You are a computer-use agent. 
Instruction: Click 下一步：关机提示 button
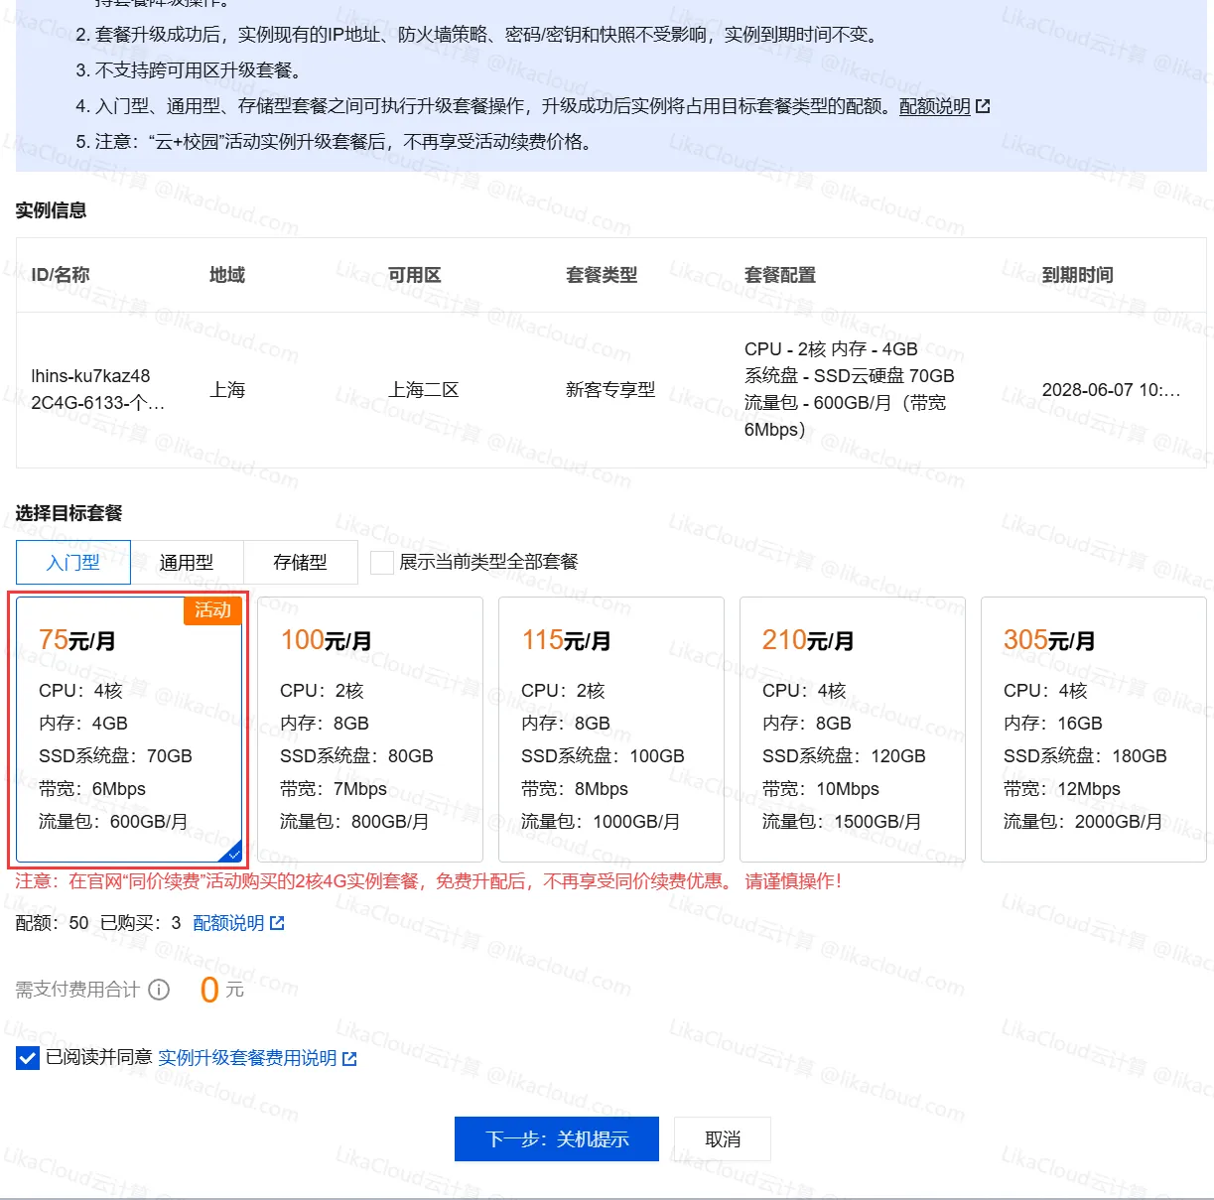tap(557, 1139)
